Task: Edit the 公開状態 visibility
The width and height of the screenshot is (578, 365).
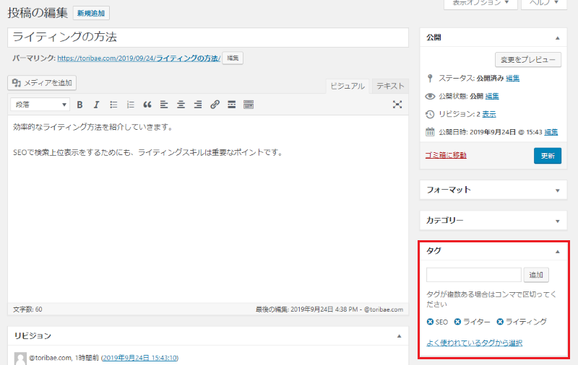Action: click(x=492, y=97)
